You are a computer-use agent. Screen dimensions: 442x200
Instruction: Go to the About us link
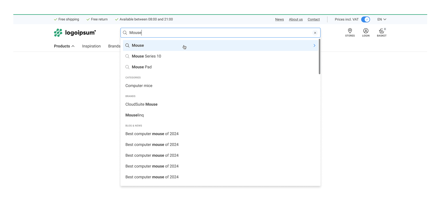(x=296, y=19)
